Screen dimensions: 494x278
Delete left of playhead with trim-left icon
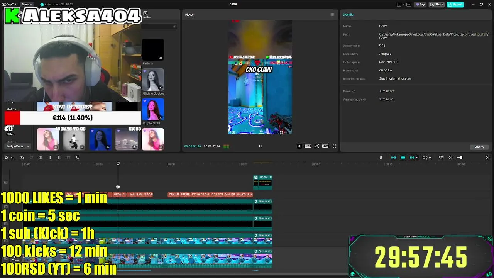[x=50, y=158]
